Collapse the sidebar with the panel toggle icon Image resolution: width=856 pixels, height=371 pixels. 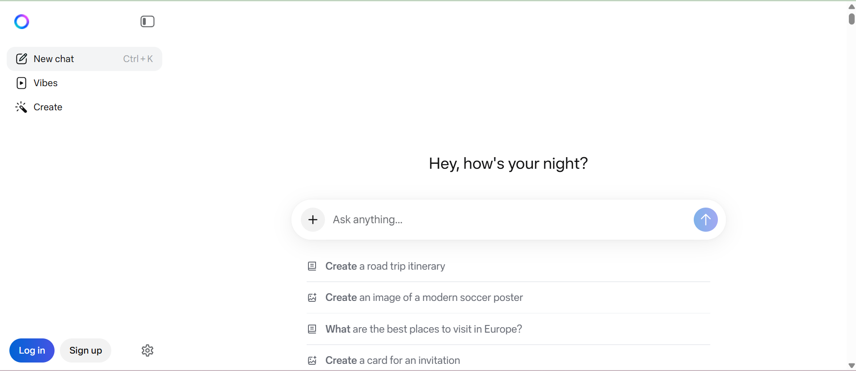(x=148, y=21)
